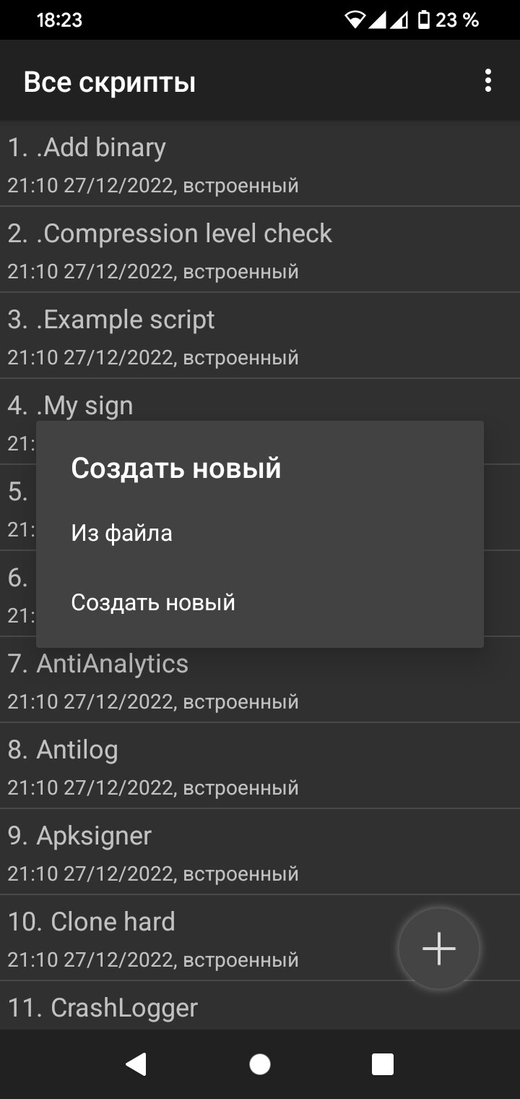Tap the Android back navigation triangle
The height and width of the screenshot is (1099, 520).
pyautogui.click(x=136, y=1064)
